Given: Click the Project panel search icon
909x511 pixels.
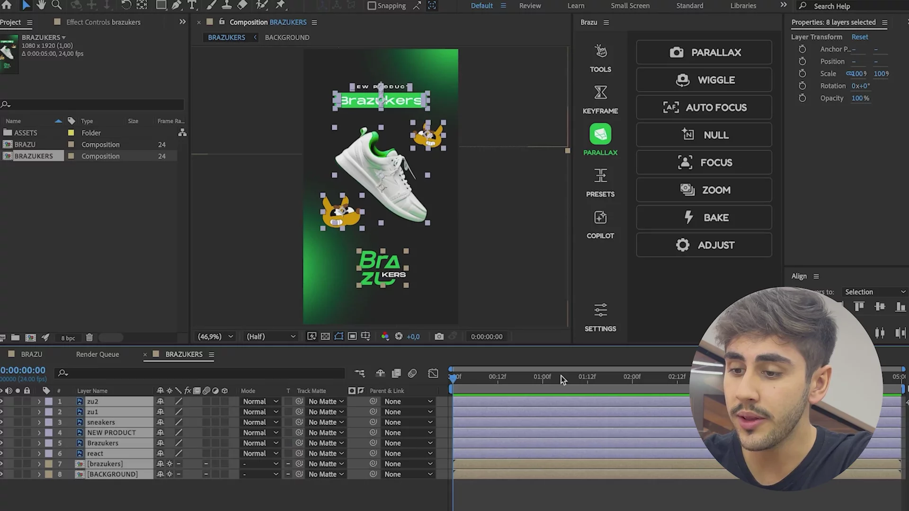Looking at the screenshot, I should pyautogui.click(x=5, y=104).
